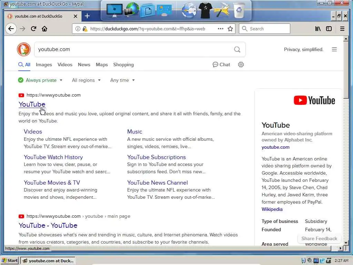Open page actions three-dot menu
Screen dimensions: 353x265
[220, 29]
